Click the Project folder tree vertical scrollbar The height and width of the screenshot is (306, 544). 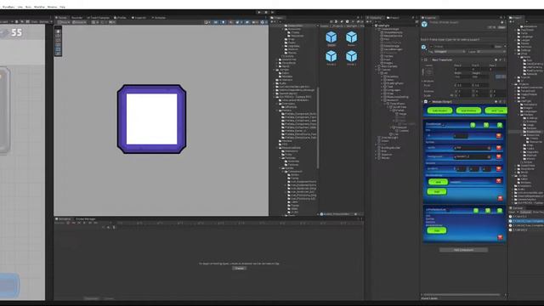point(318,128)
